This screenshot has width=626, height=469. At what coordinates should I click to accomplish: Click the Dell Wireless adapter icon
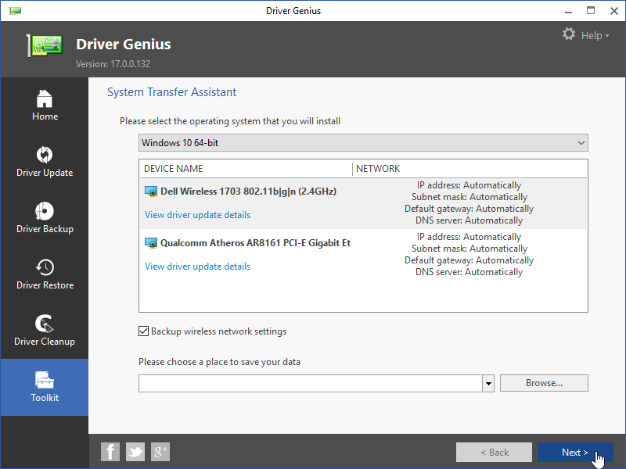point(151,192)
